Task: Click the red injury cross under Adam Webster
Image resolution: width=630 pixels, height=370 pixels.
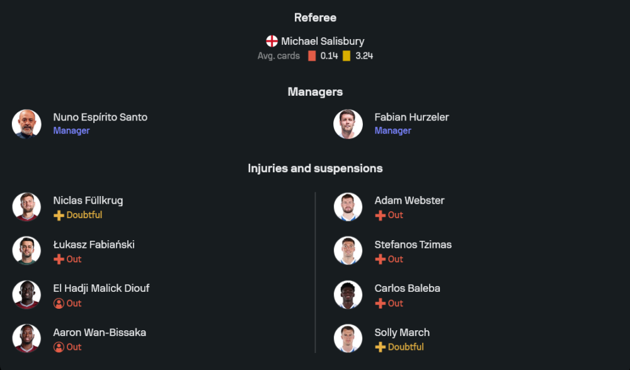Action: pos(380,216)
